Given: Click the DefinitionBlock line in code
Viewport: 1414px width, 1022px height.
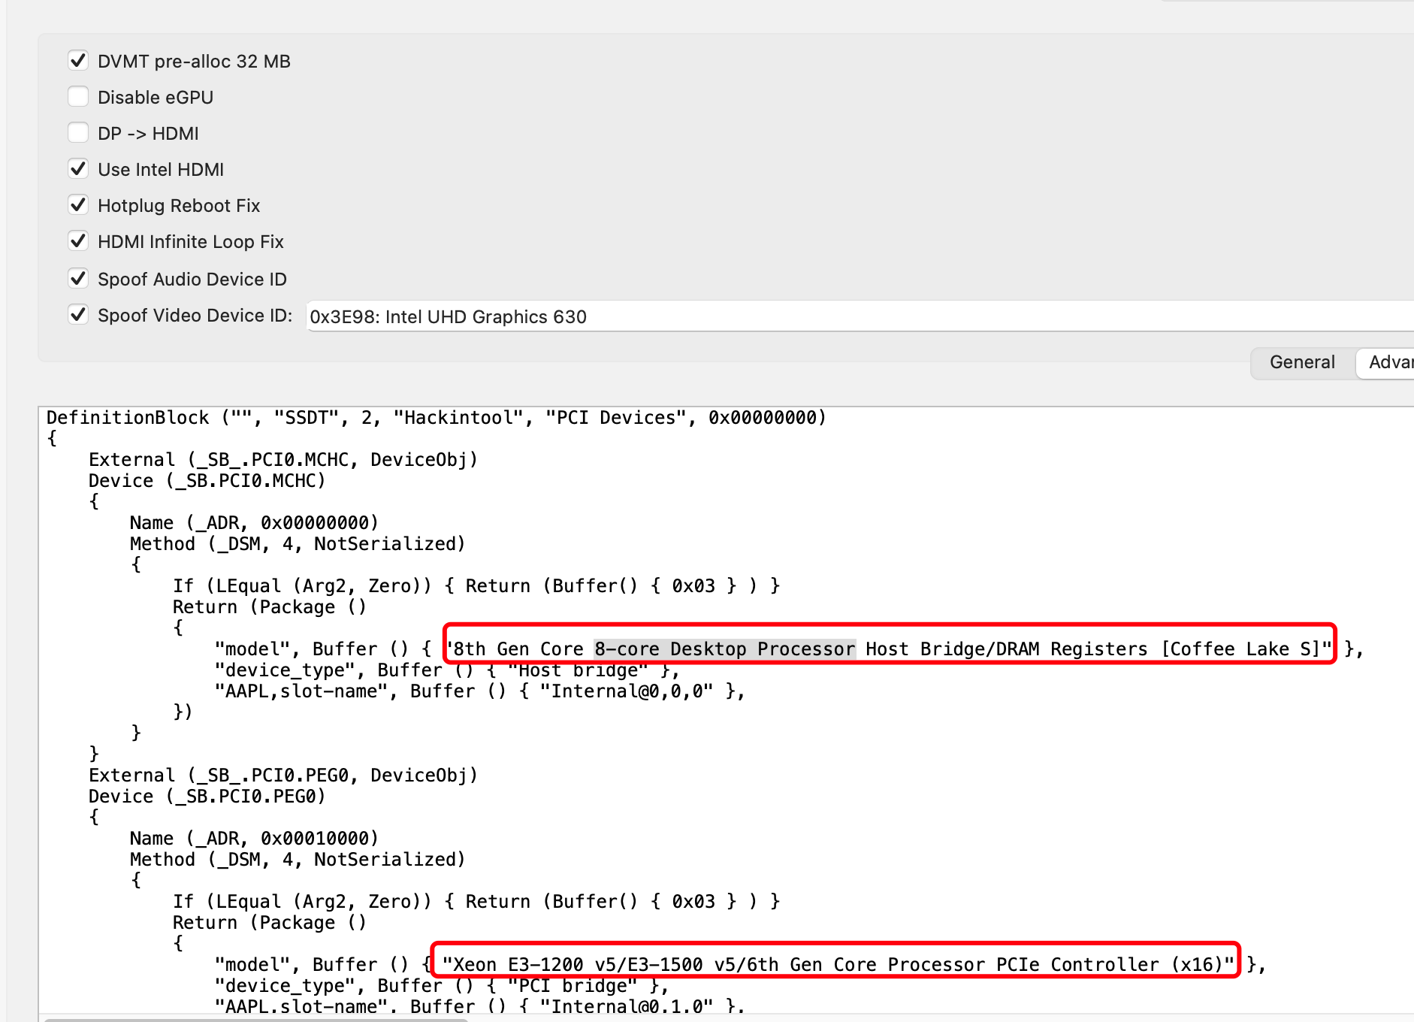Looking at the screenshot, I should [x=436, y=418].
